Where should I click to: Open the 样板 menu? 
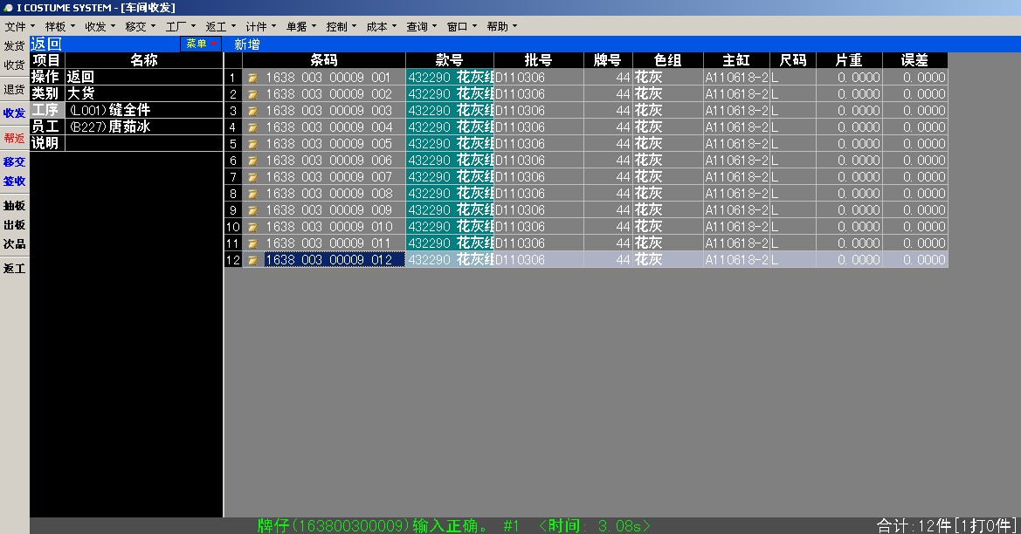pyautogui.click(x=59, y=27)
